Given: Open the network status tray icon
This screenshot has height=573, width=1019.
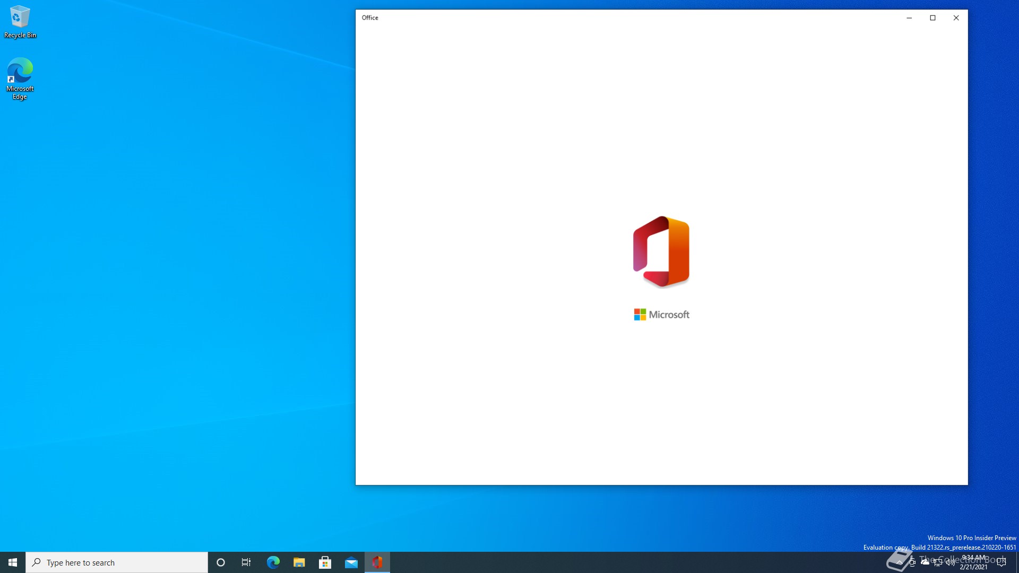Looking at the screenshot, I should point(938,562).
